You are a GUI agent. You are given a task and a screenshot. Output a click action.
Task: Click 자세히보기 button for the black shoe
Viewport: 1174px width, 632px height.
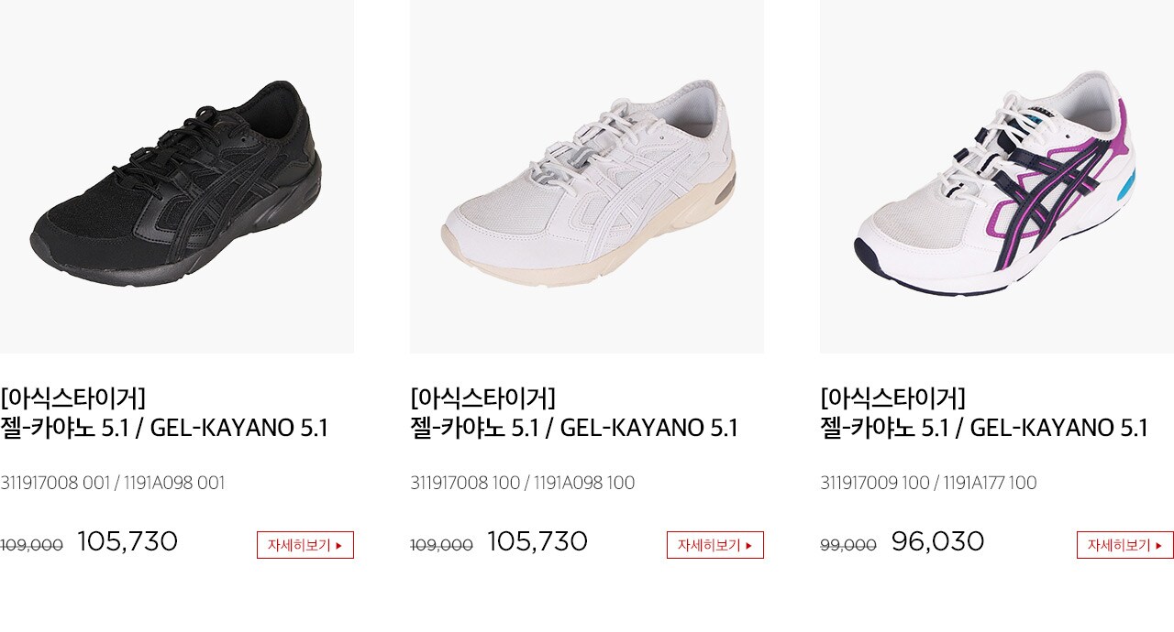pos(305,545)
